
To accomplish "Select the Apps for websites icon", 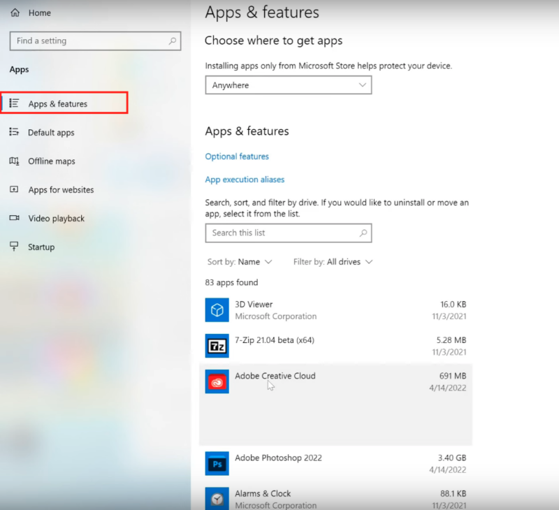I will click(13, 189).
